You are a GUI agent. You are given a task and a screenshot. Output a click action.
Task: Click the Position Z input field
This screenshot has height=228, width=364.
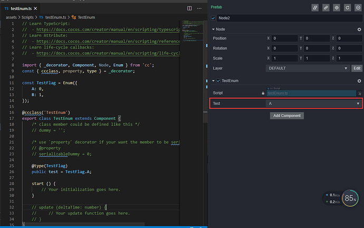tap(349, 39)
